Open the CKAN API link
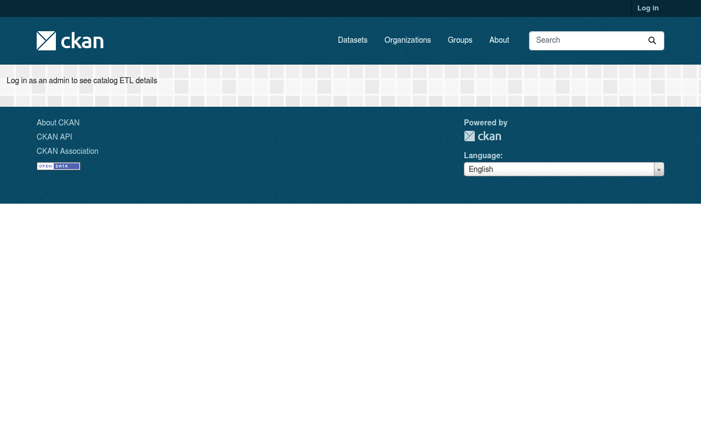Viewport: 701px width, 438px height. [54, 137]
